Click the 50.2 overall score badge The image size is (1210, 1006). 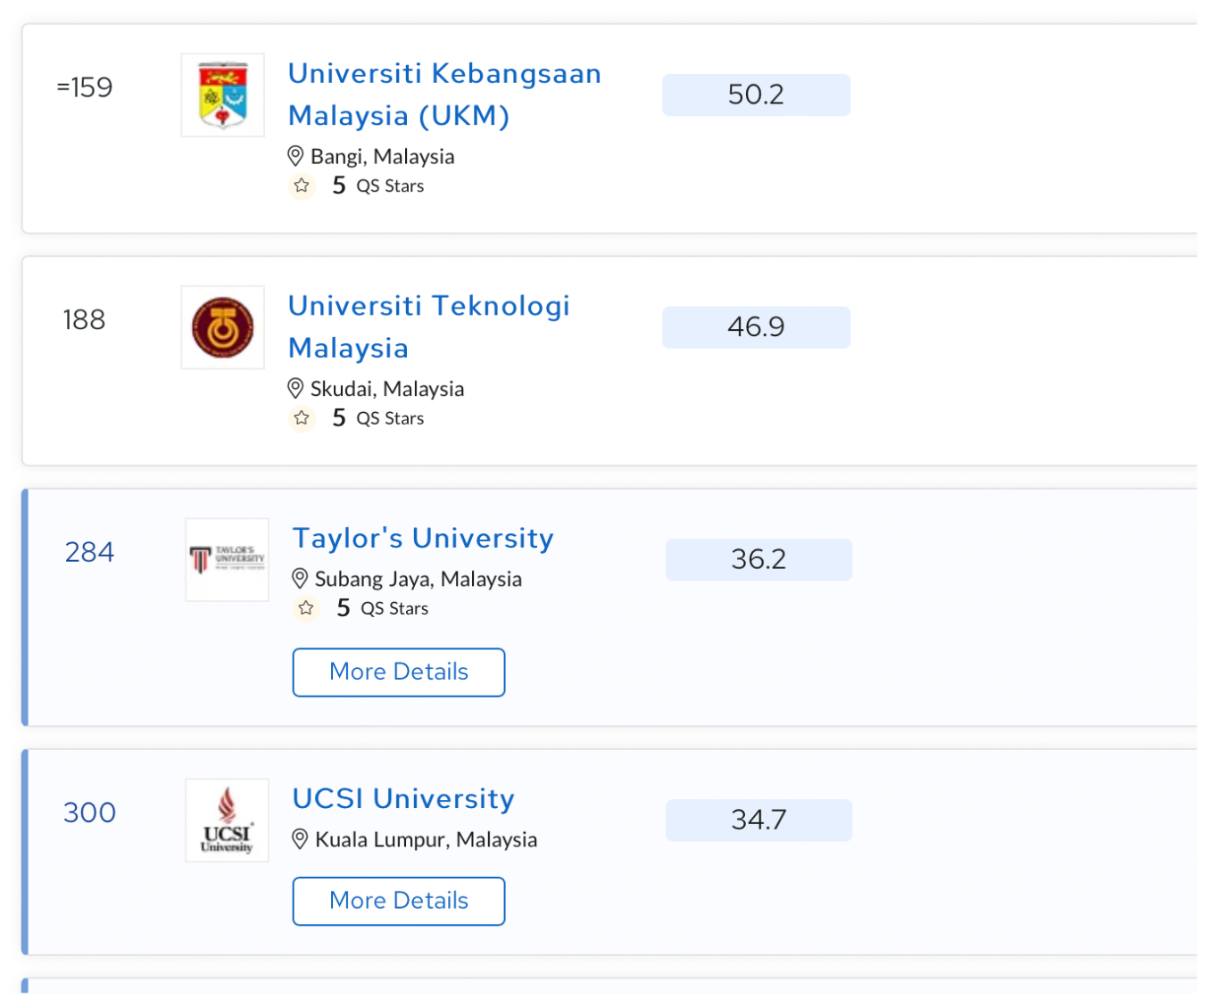point(756,95)
